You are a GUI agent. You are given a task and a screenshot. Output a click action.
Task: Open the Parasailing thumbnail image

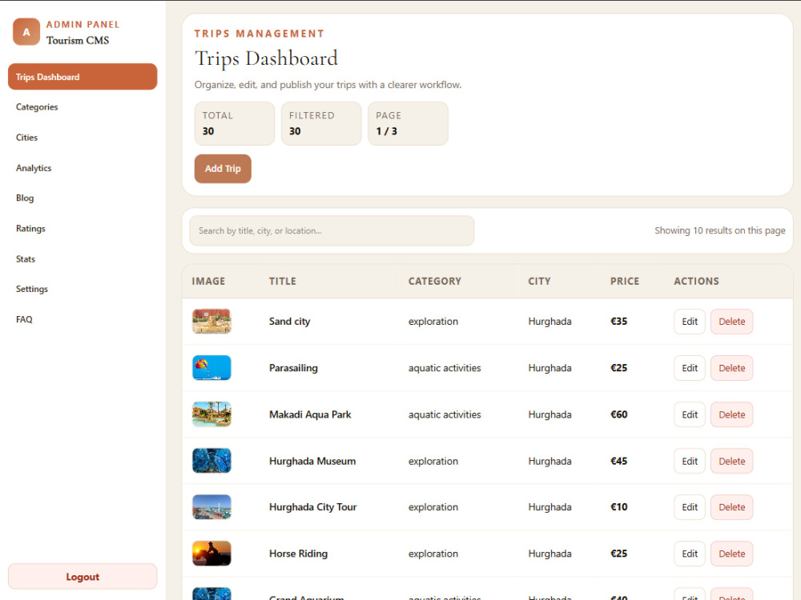click(211, 368)
